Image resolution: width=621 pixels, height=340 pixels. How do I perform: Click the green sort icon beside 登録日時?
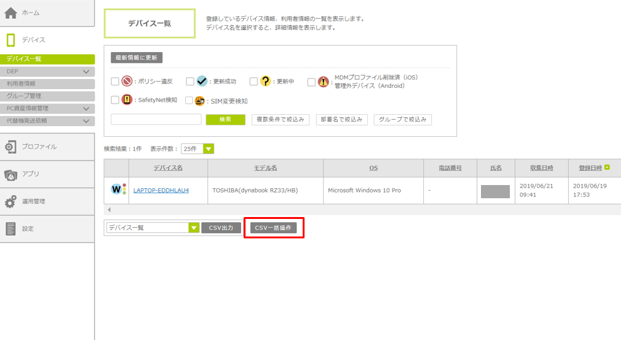[x=607, y=167]
